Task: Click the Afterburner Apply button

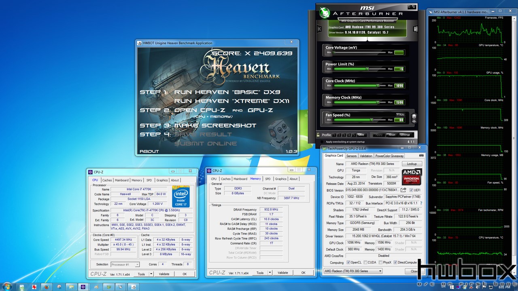Action: point(379,135)
